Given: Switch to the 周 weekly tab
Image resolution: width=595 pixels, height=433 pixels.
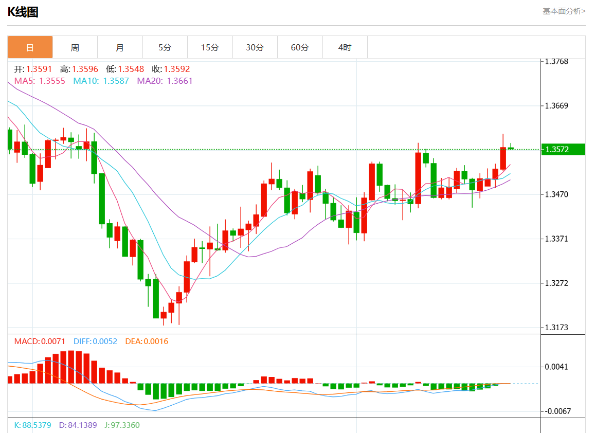Looking at the screenshot, I should click(x=75, y=47).
